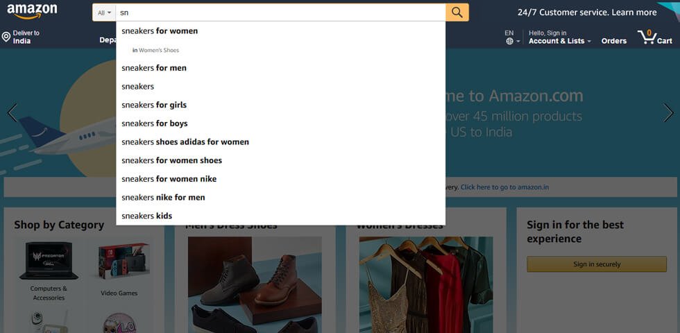Open Computers & Accessories laptop thumbnail
This screenshot has width=680, height=333.
pyautogui.click(x=49, y=261)
